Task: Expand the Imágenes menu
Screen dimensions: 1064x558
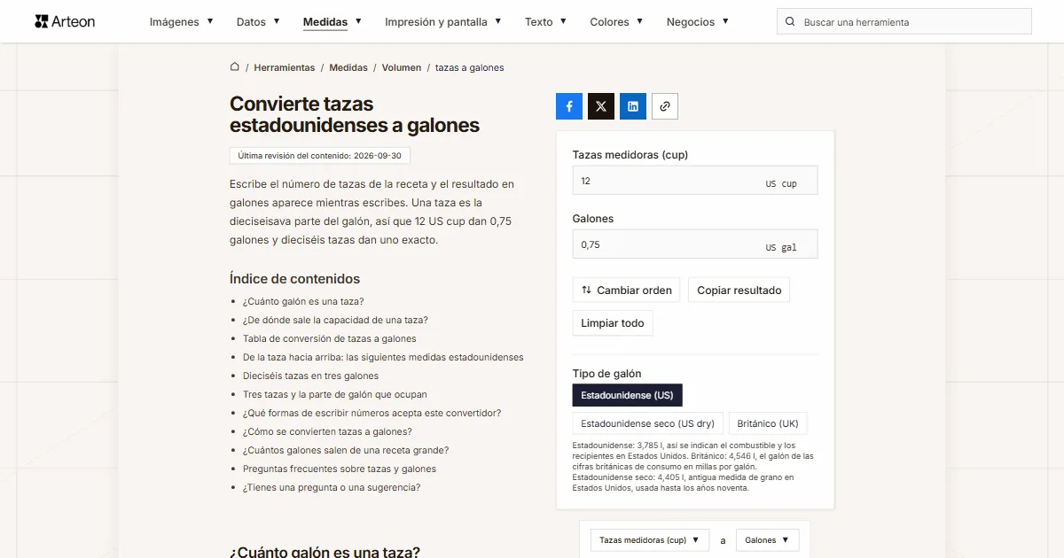Action: [x=182, y=22]
